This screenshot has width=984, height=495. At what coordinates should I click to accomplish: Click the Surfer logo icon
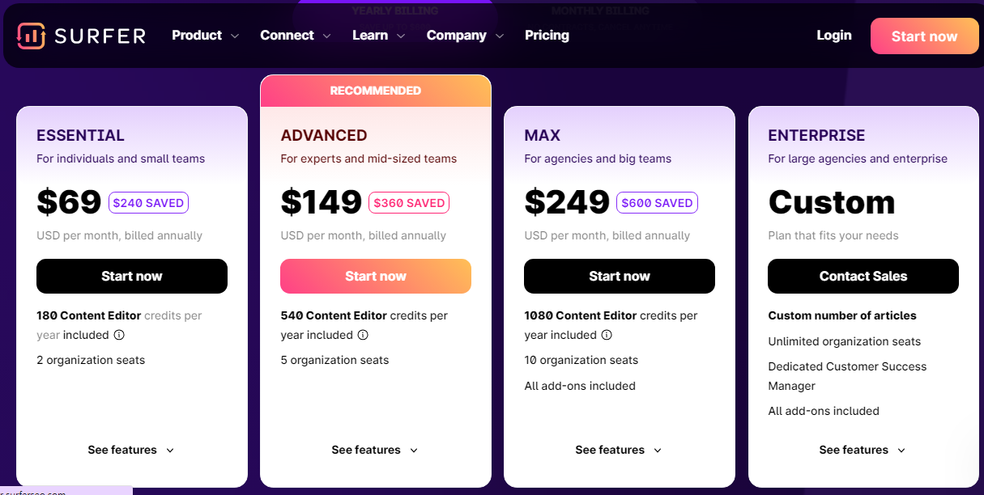click(31, 36)
